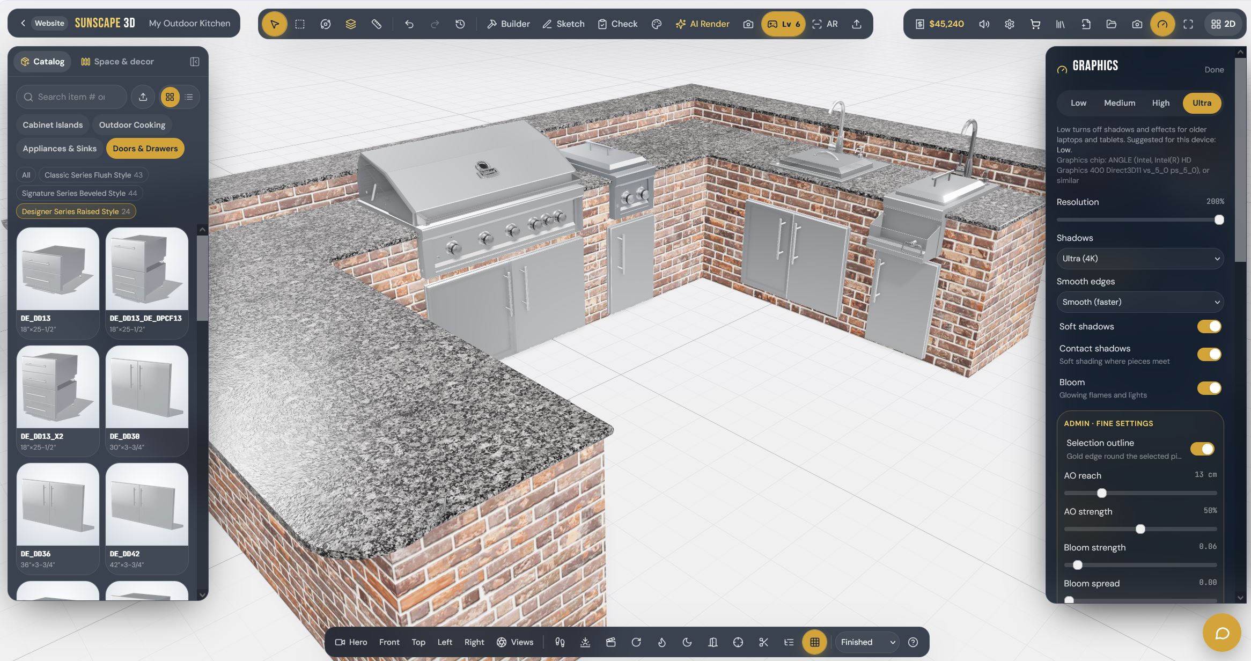The image size is (1251, 661).
Task: Filter by Classic Series Flush Style
Action: [x=93, y=175]
